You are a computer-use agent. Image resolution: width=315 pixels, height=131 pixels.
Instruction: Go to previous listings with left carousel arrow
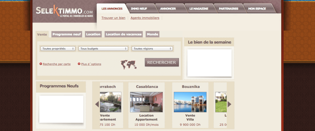click(x=97, y=104)
